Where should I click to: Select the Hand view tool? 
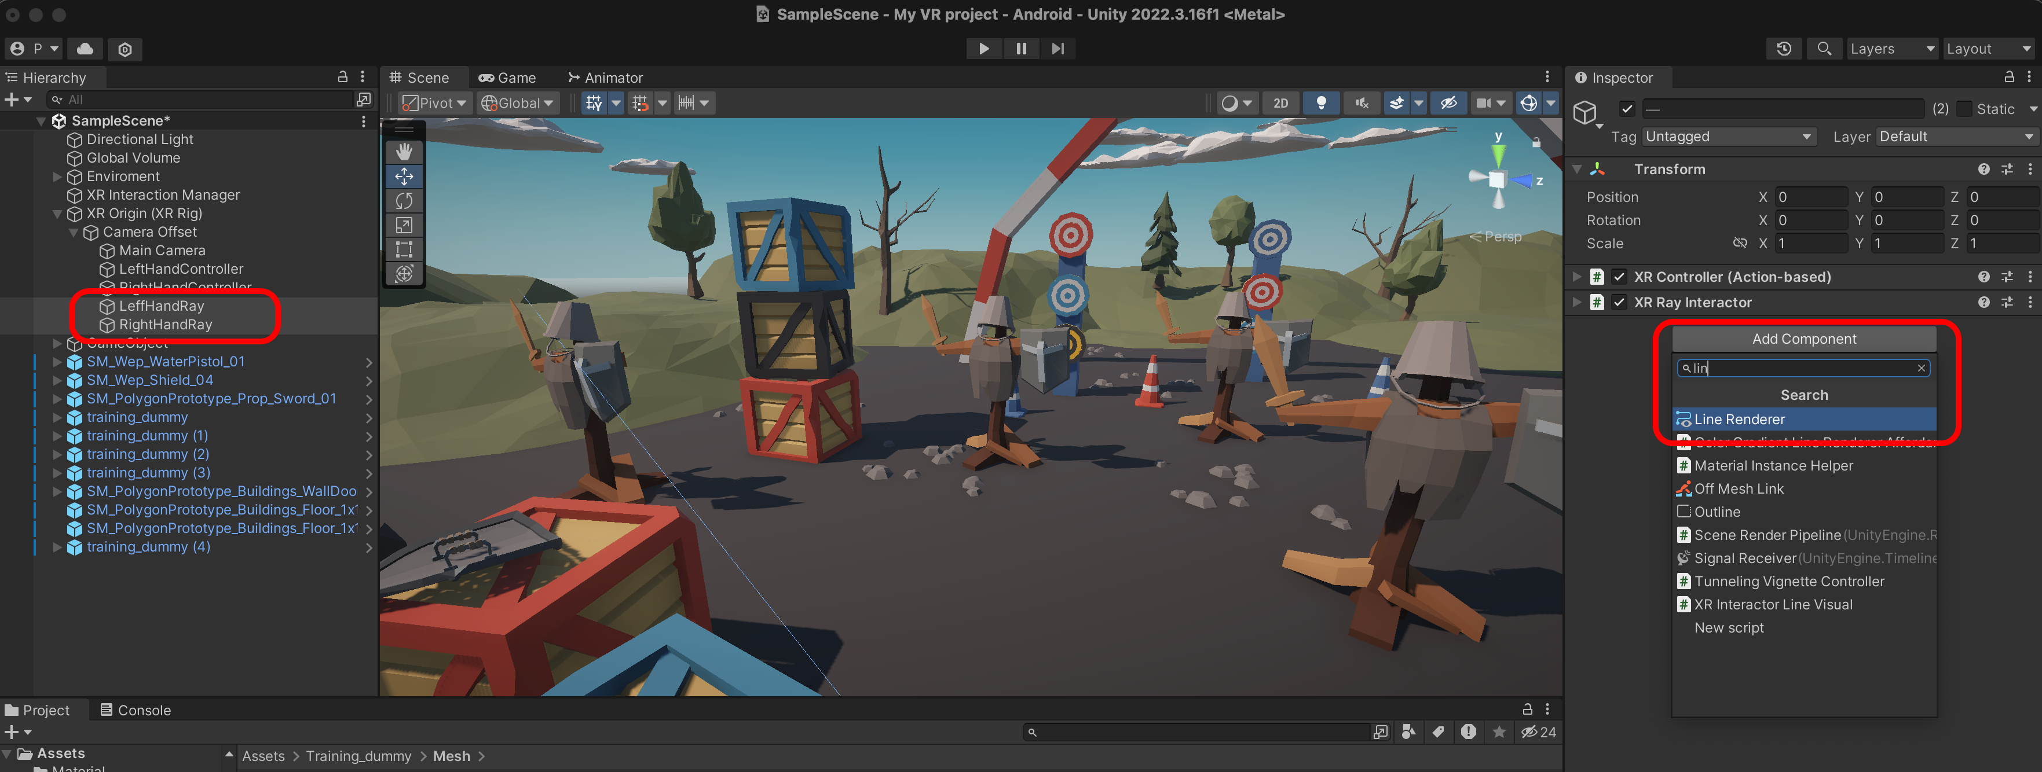[x=404, y=151]
